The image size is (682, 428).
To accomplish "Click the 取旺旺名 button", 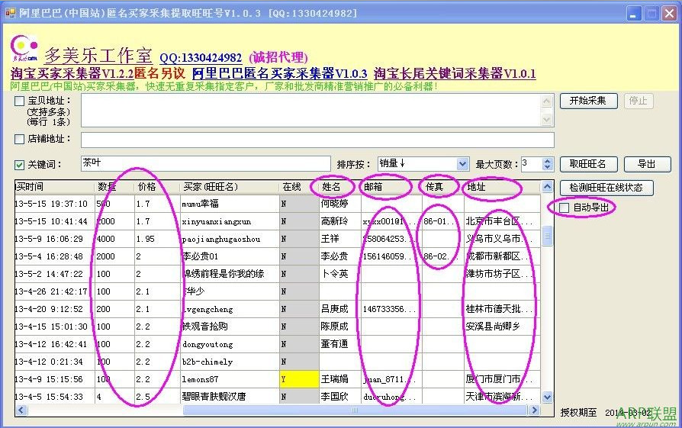I will [x=588, y=165].
